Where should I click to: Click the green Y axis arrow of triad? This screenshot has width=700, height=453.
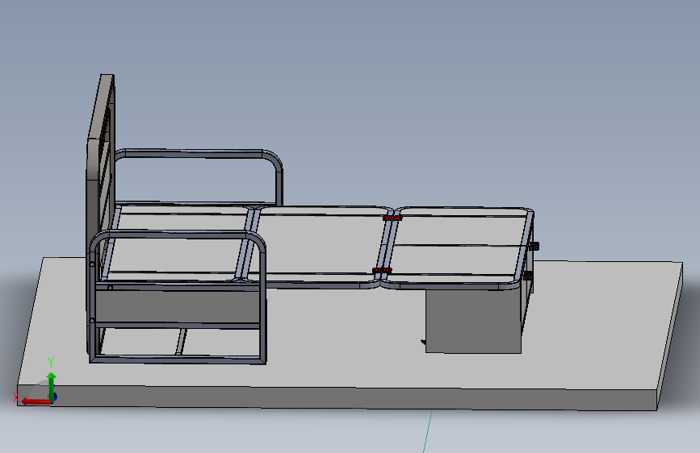(52, 385)
